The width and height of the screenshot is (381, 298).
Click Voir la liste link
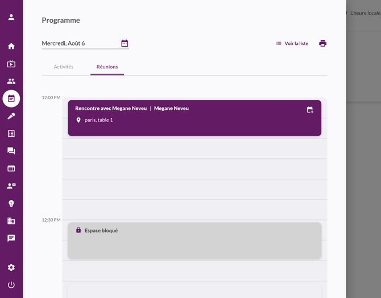[x=292, y=43]
